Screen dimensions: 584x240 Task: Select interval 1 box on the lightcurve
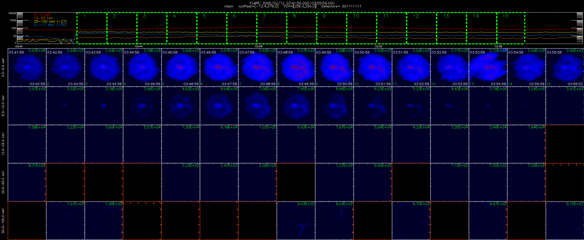[92, 28]
